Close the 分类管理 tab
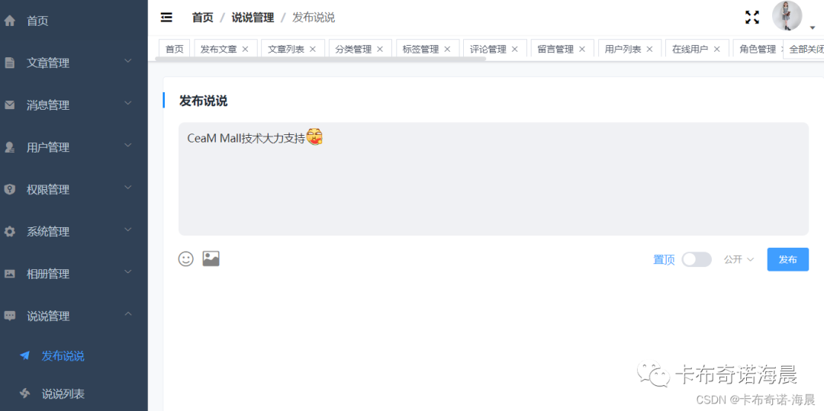This screenshot has width=824, height=411. tap(380, 50)
